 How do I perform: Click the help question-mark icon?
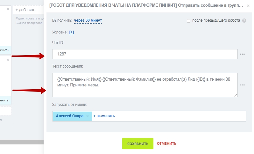click(x=244, y=21)
